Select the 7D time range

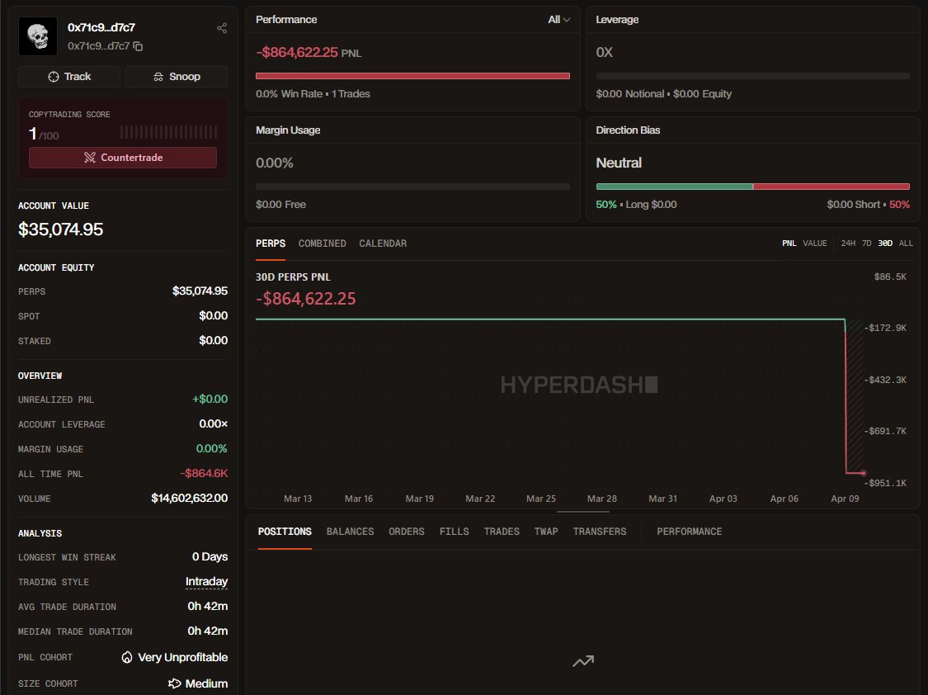click(x=867, y=243)
